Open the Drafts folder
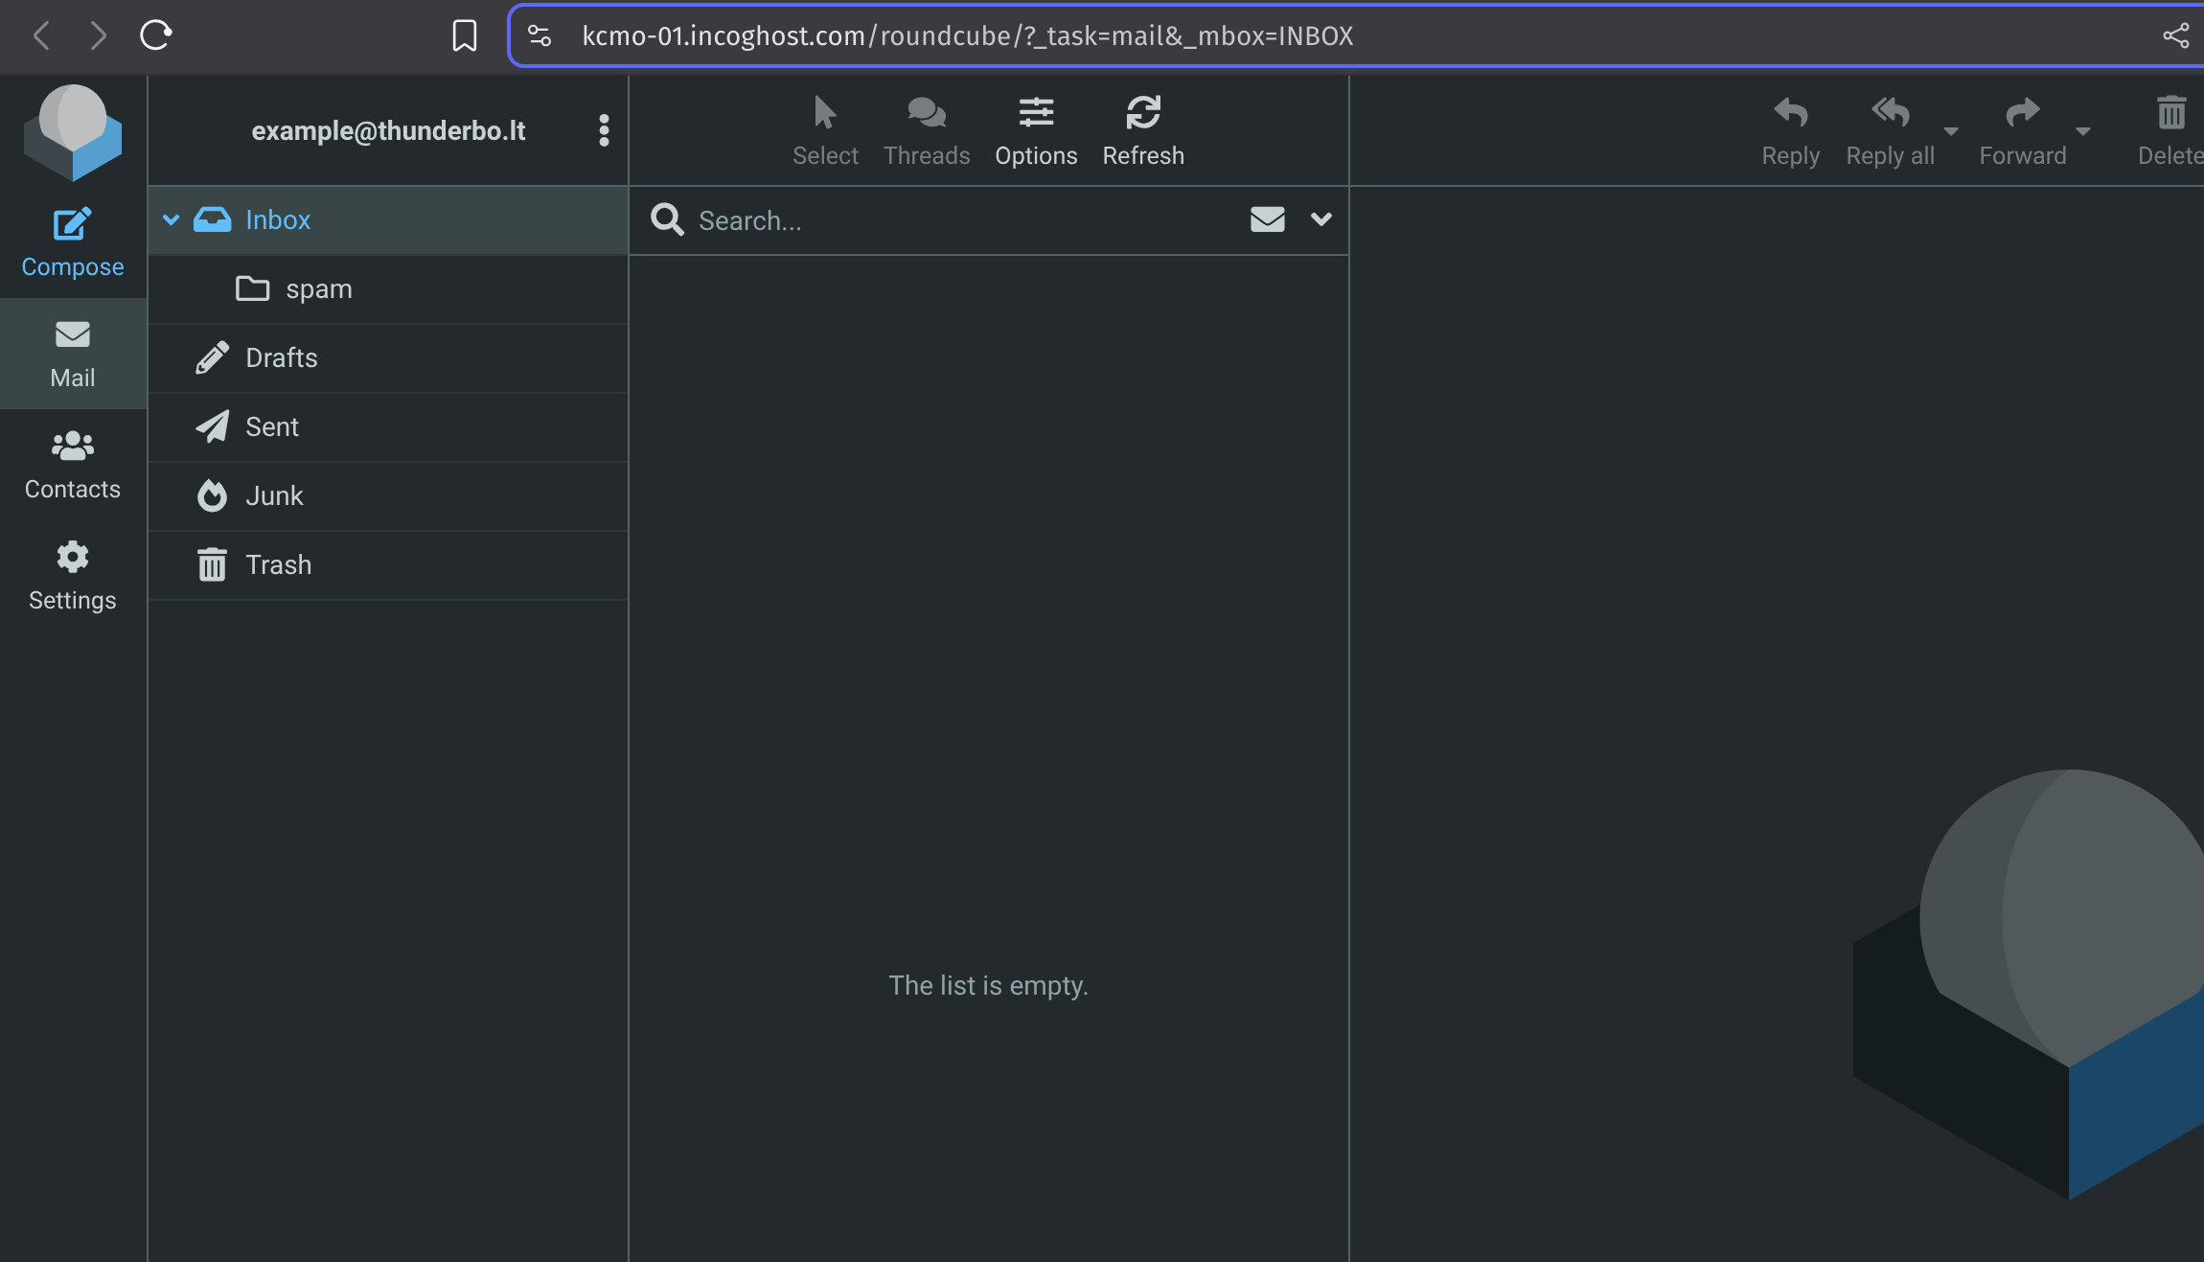The height and width of the screenshot is (1262, 2204). 281,357
